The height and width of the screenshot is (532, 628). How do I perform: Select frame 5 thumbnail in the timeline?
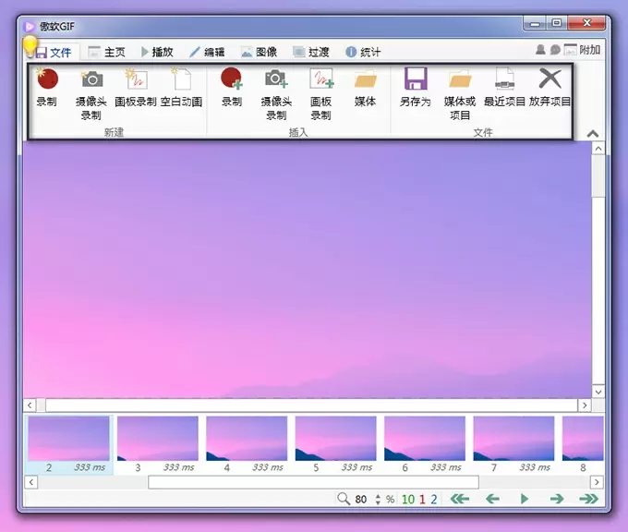click(335, 439)
